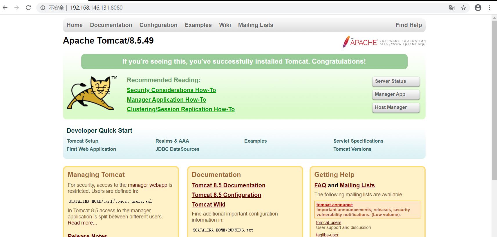Screen dimensions: 497x237
Task: Open the Examples link under Developer Quick Start
Action: click(x=255, y=141)
